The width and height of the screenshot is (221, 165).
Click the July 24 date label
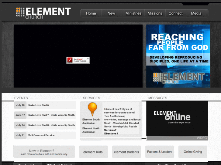[20, 125]
